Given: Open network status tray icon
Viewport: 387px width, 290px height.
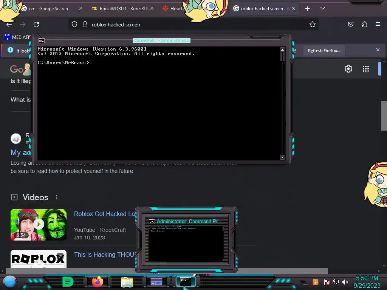Looking at the screenshot, I should pos(336,282).
